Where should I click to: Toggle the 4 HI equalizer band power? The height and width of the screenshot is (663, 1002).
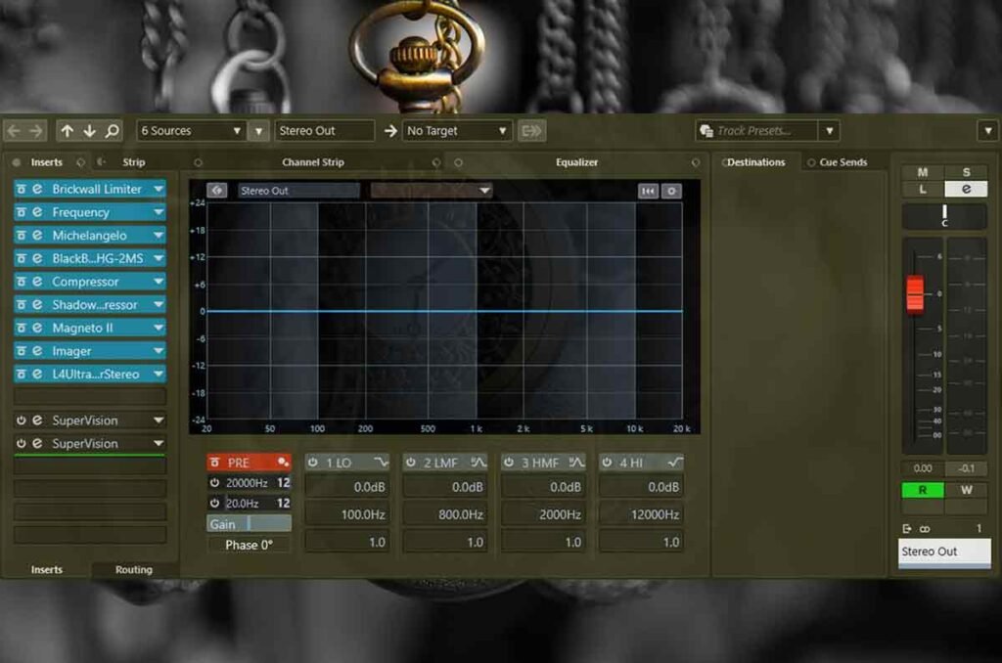[607, 463]
